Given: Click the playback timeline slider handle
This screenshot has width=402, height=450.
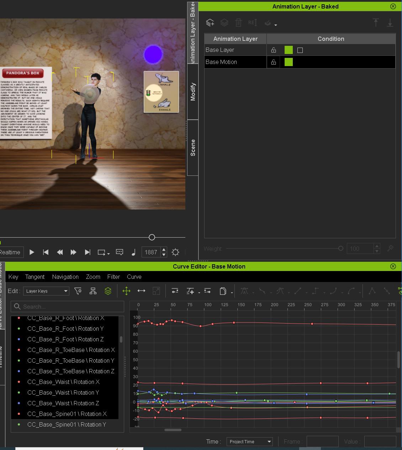Looking at the screenshot, I should click(152, 237).
